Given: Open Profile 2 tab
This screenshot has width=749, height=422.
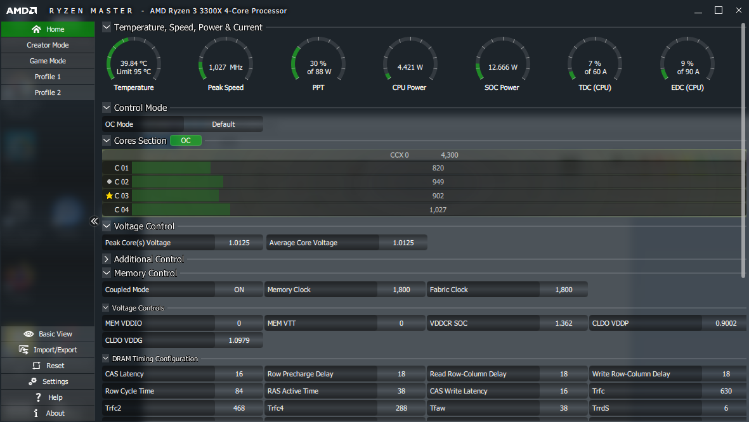Looking at the screenshot, I should click(x=48, y=93).
